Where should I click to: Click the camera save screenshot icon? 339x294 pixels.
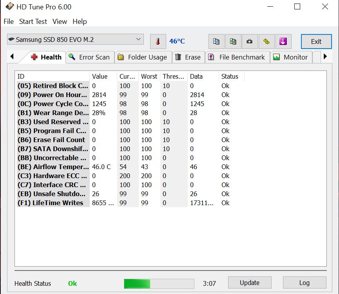click(250, 41)
